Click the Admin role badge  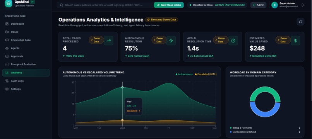coord(258,5)
